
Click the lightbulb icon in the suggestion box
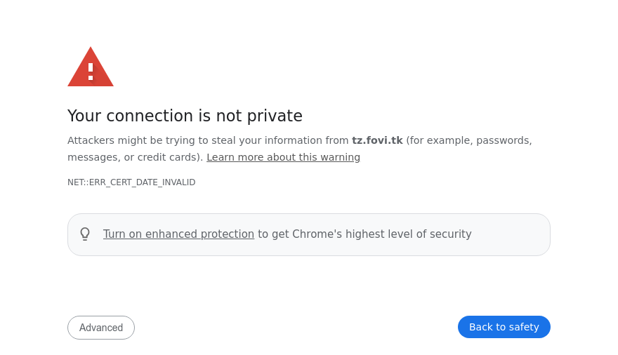pos(85,234)
